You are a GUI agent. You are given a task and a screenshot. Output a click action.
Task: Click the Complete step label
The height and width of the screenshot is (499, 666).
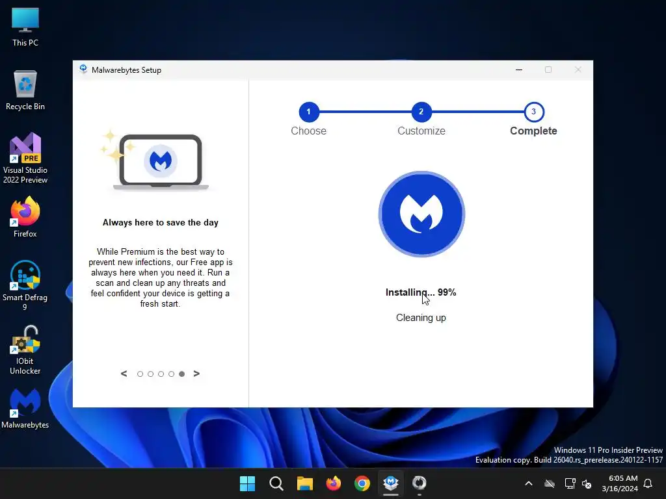coord(533,131)
